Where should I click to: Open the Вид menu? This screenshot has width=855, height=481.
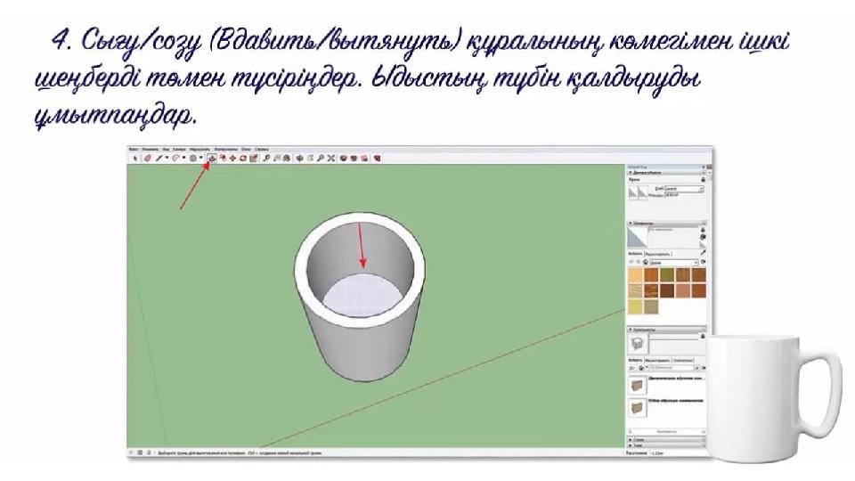pyautogui.click(x=166, y=150)
